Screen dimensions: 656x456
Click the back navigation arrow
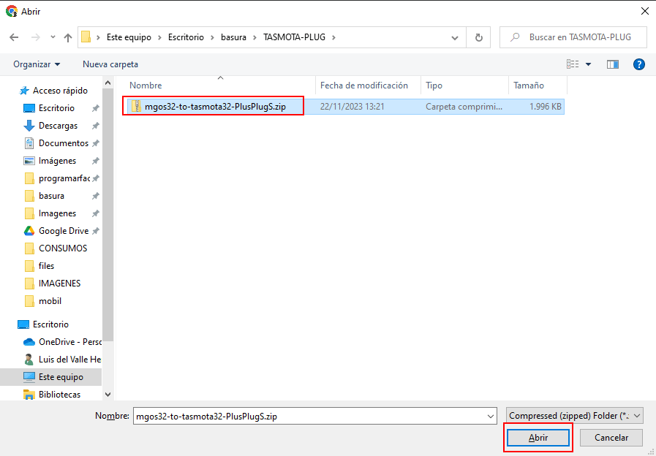(x=14, y=37)
